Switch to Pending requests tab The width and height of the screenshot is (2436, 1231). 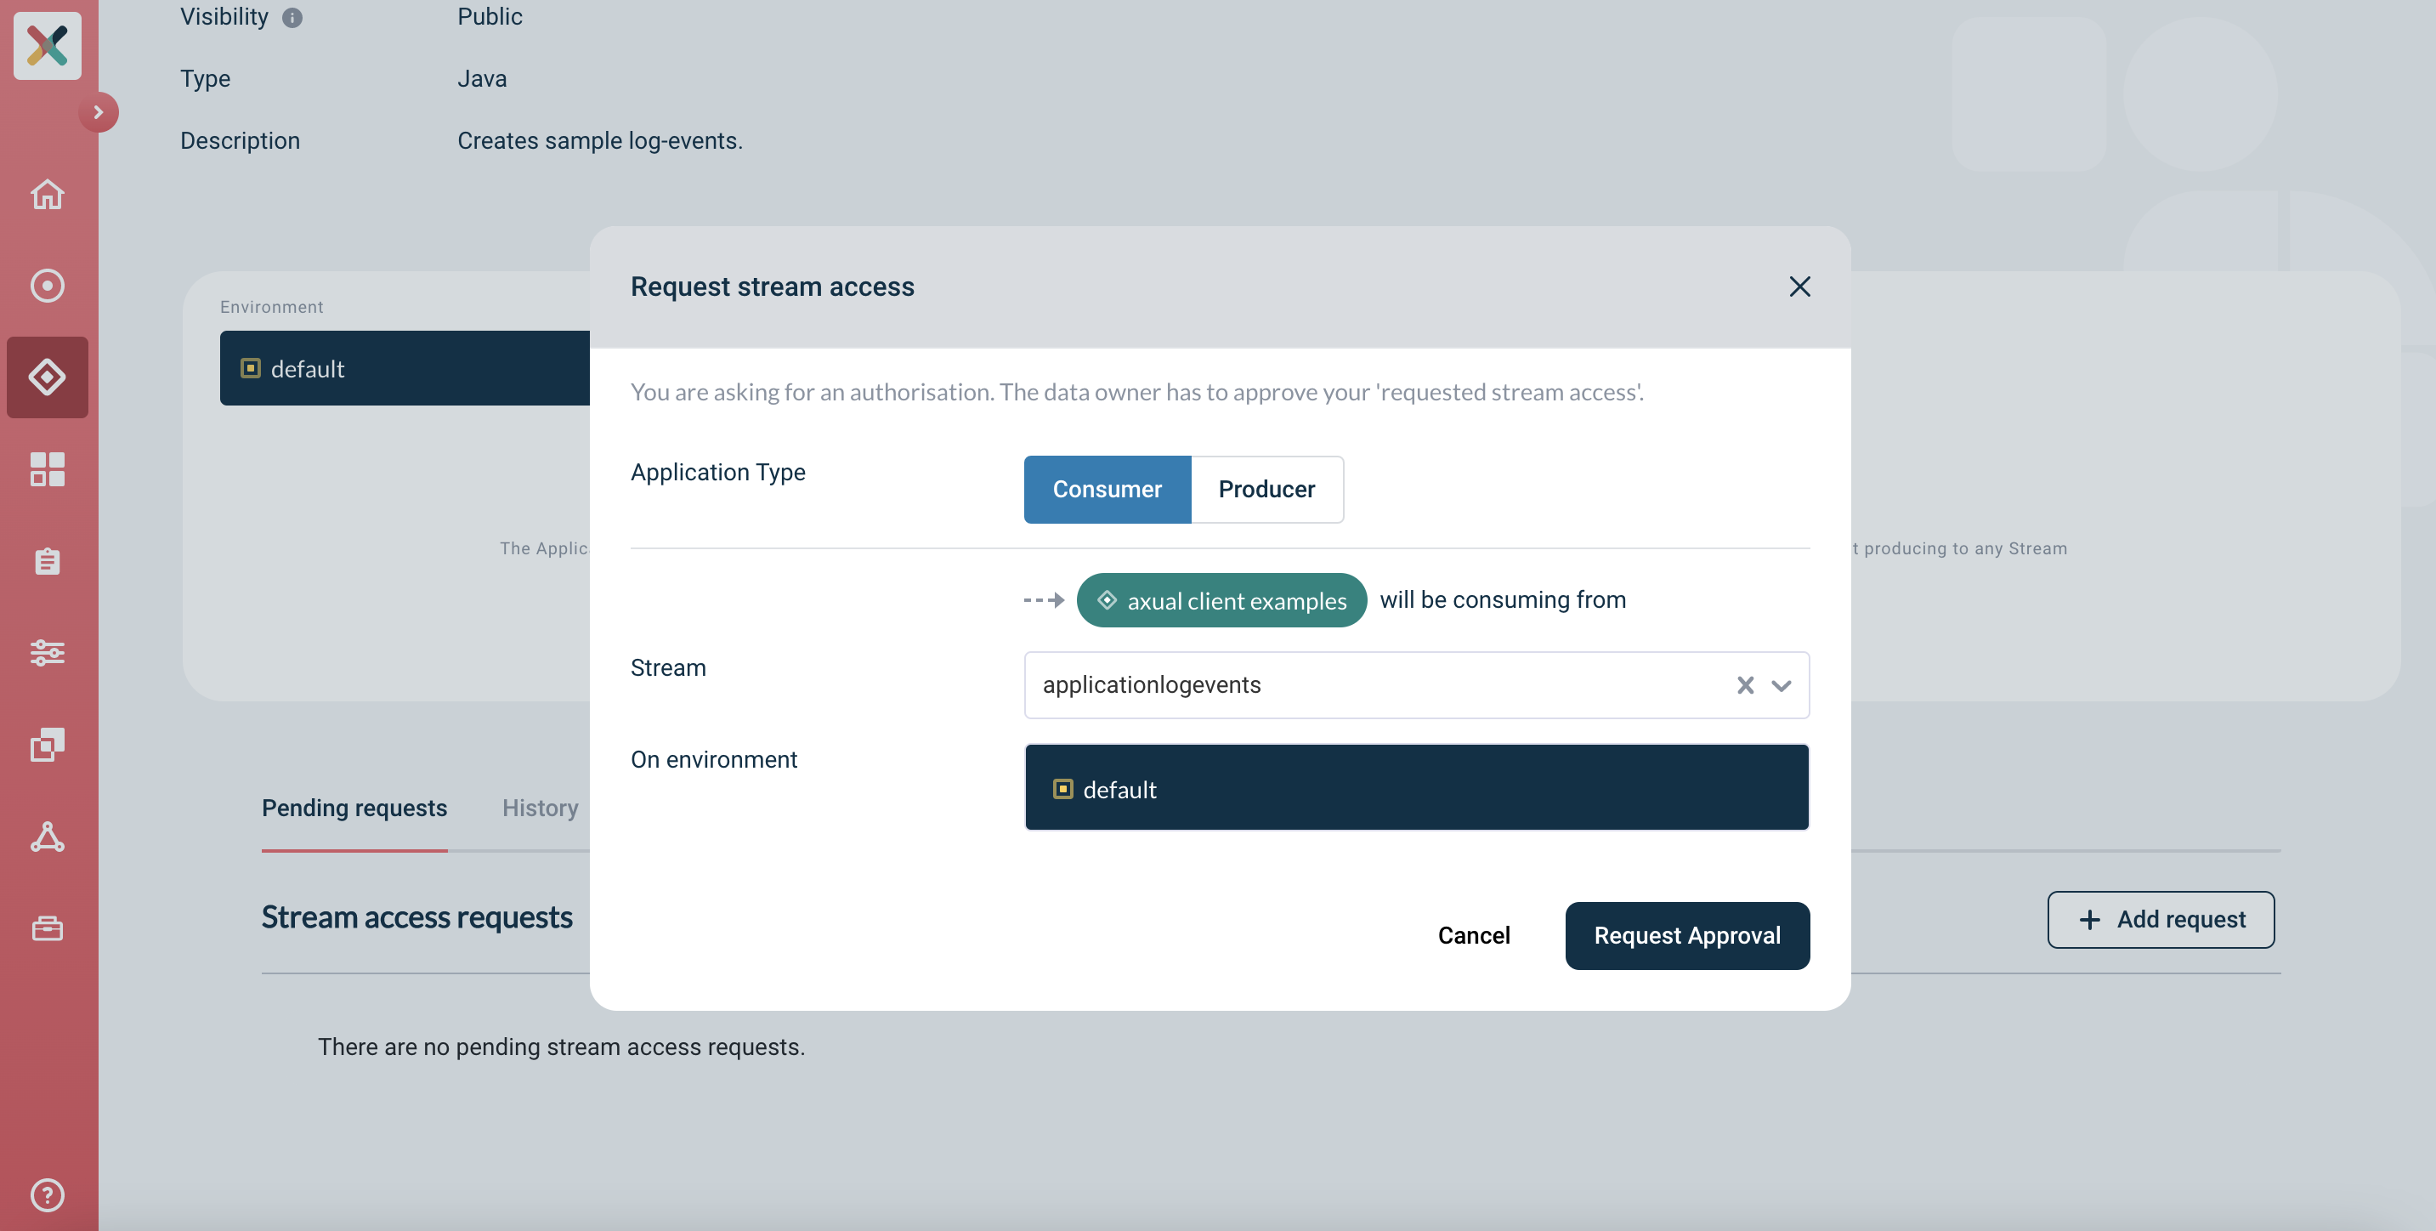coord(354,808)
